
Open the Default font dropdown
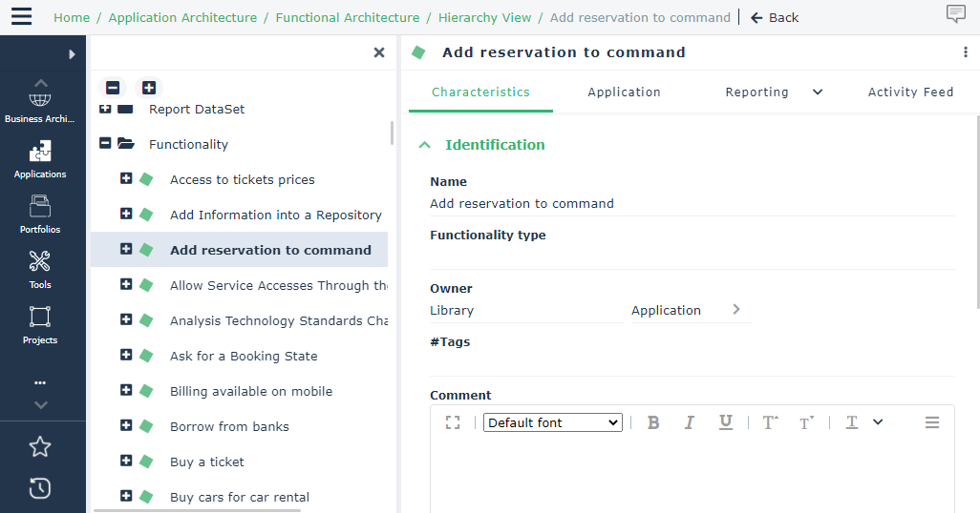[553, 422]
